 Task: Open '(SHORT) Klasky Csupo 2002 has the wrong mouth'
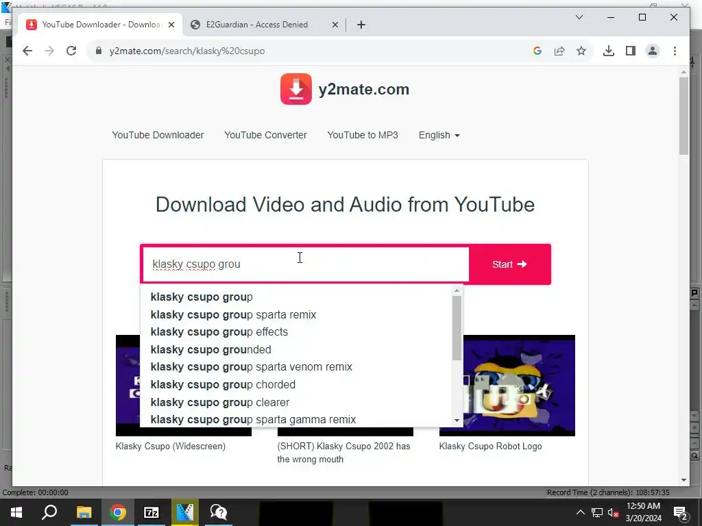coord(343,453)
